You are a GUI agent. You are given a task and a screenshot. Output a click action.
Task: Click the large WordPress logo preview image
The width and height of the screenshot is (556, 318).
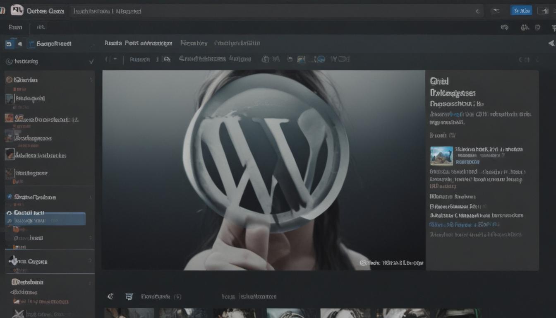264,170
